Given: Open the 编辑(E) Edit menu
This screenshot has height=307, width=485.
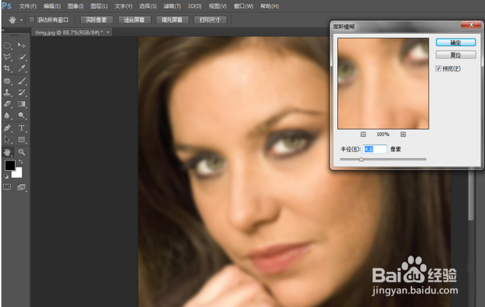Looking at the screenshot, I should click(x=52, y=6).
